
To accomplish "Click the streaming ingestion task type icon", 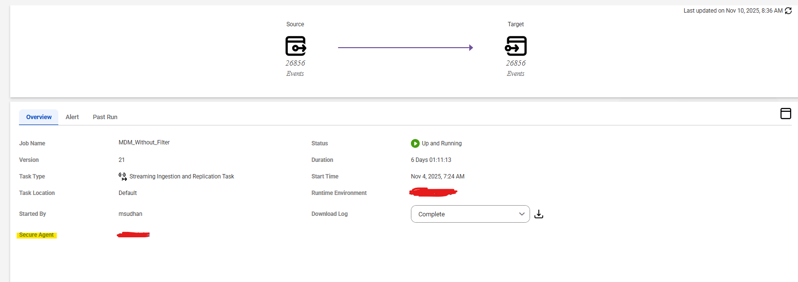I will 123,176.
